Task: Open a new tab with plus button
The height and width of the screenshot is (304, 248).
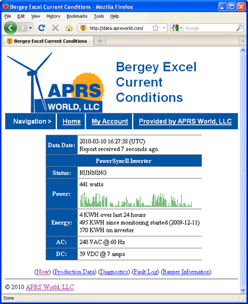Action: [x=100, y=41]
